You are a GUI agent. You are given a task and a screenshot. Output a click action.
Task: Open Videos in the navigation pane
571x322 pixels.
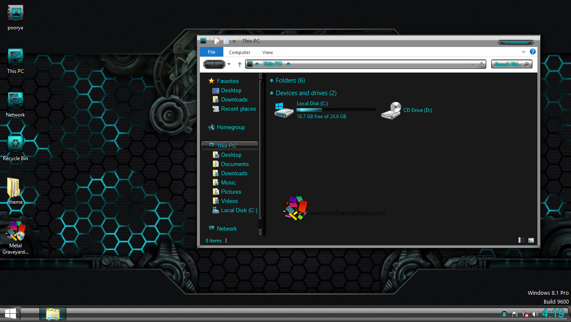point(230,201)
